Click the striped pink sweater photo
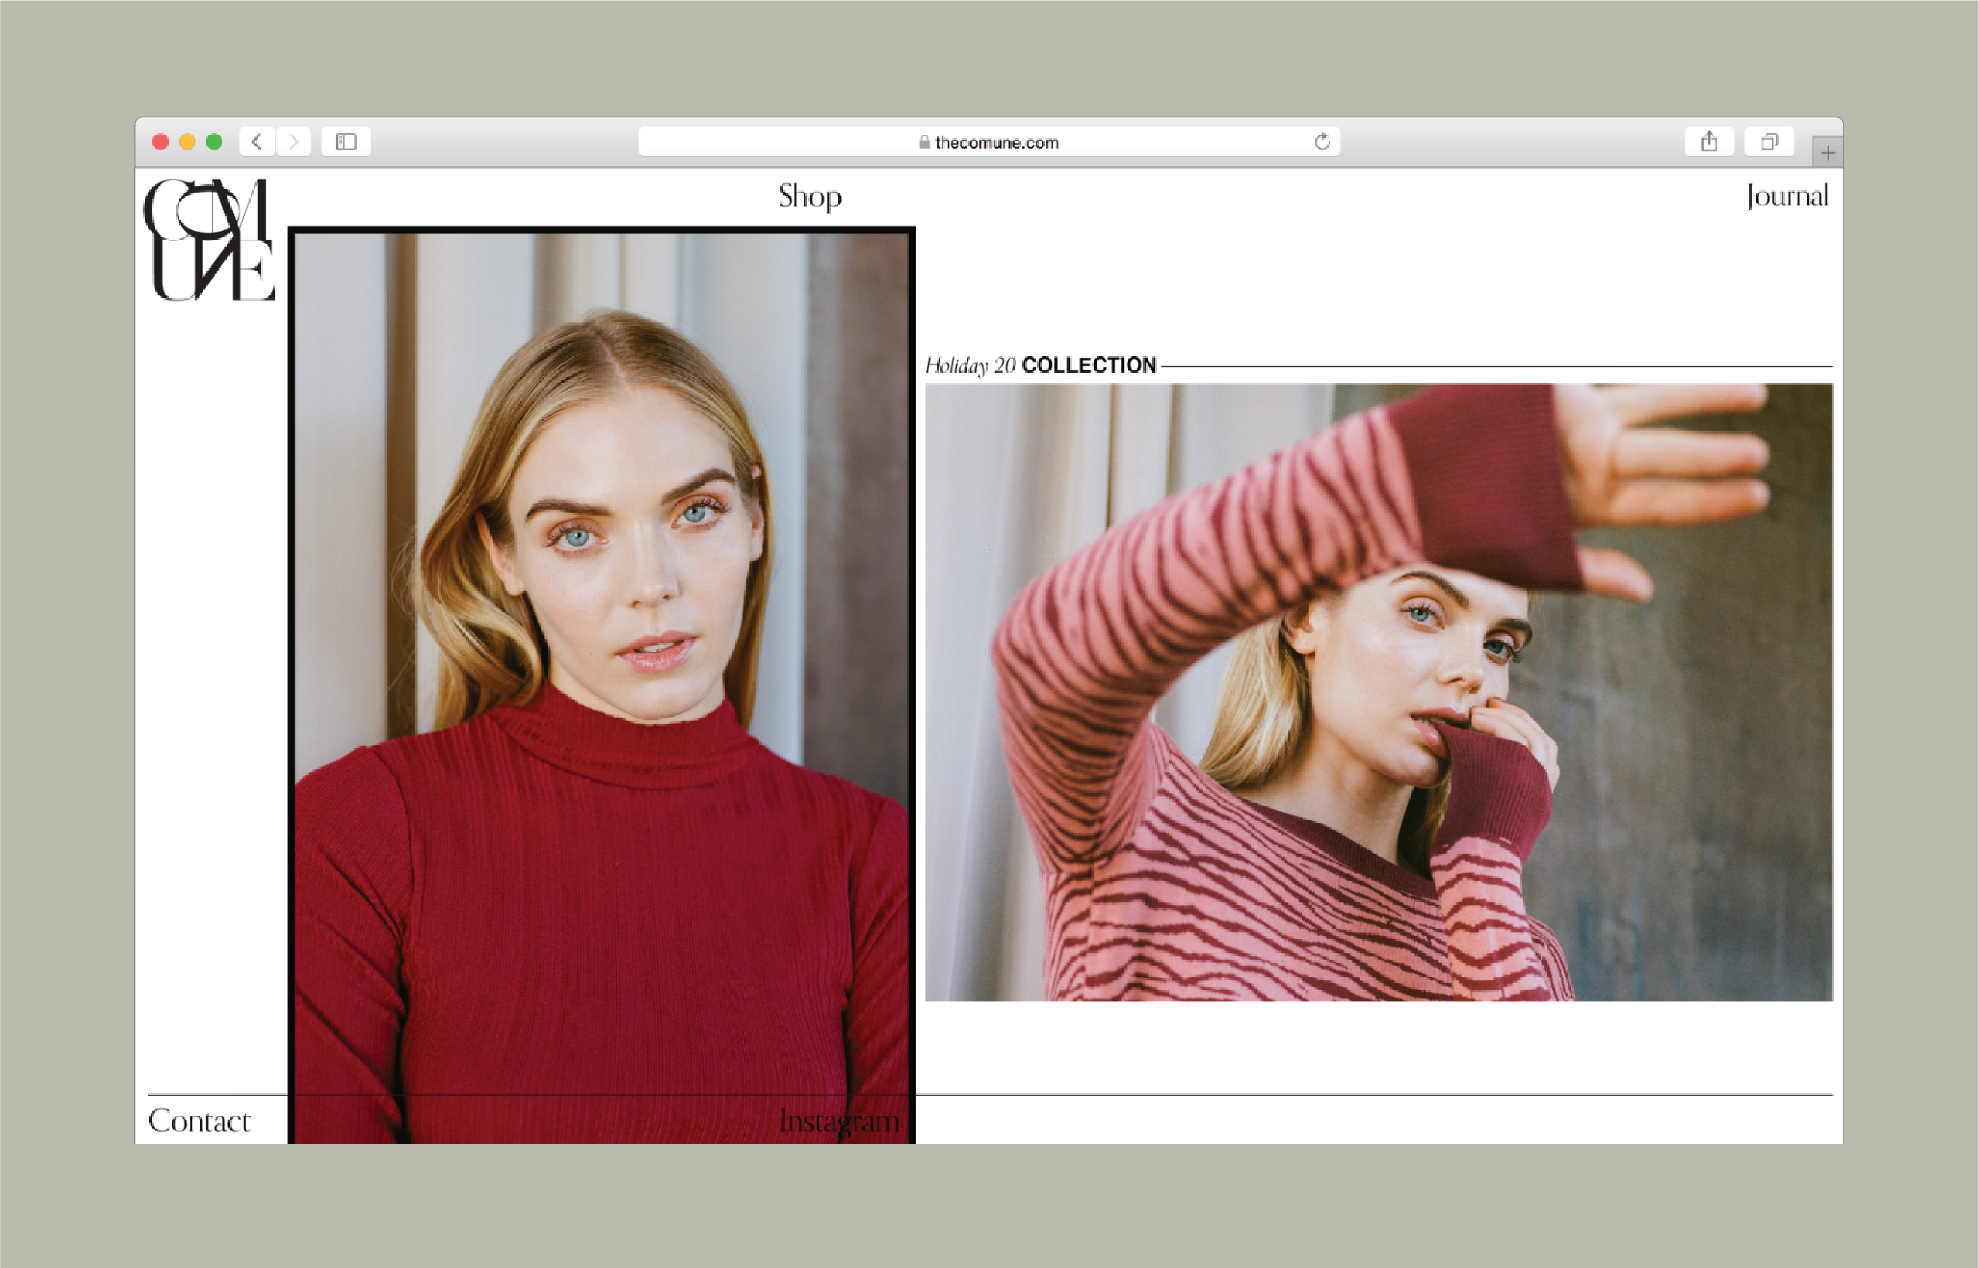 tap(1378, 692)
